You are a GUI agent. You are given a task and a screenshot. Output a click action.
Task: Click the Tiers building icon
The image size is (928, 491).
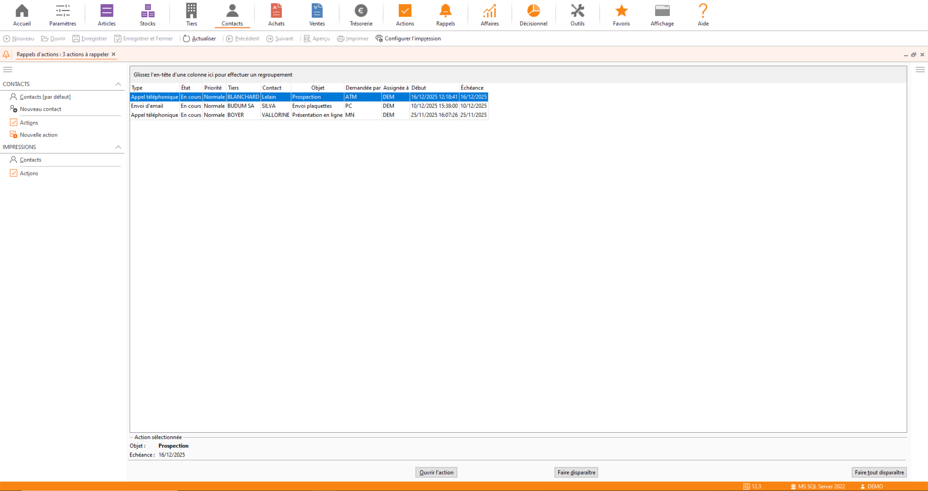click(x=191, y=11)
